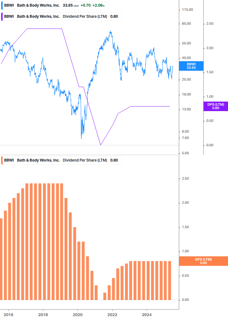The height and width of the screenshot is (319, 228).
Task: Click the 2024 label on the time axis
Action: (147, 315)
